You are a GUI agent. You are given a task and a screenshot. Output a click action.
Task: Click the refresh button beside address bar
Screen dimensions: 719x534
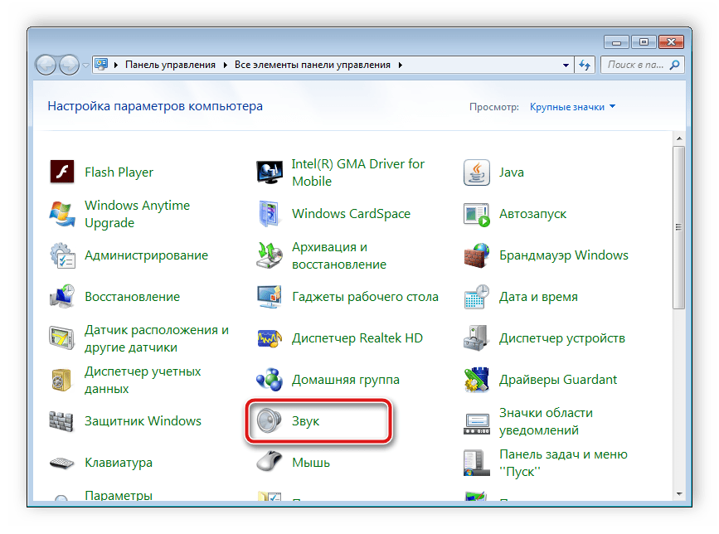pyautogui.click(x=585, y=65)
